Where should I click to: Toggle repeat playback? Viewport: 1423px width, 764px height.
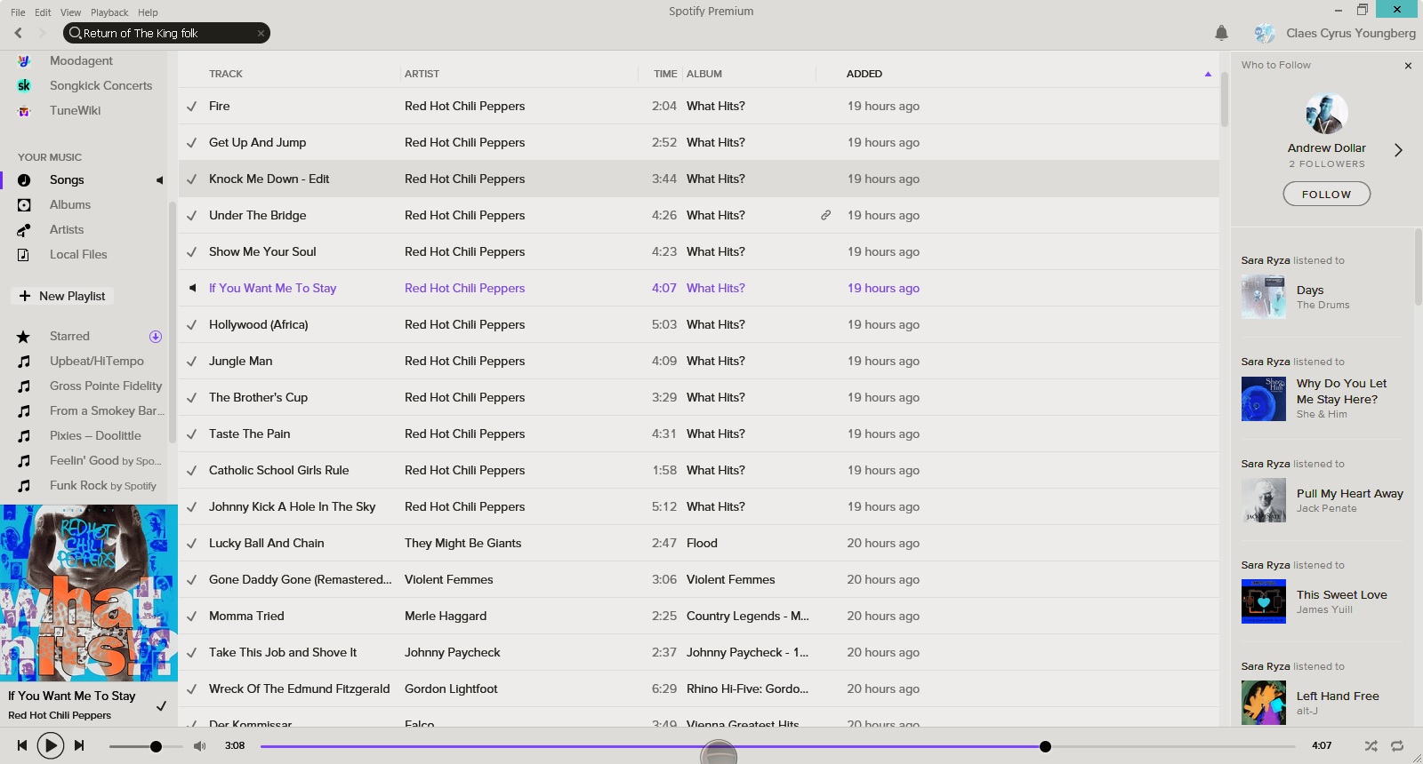point(1397,745)
